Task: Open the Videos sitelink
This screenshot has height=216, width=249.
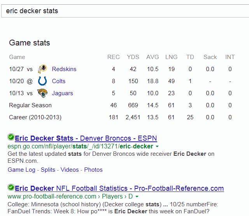Action: [x=70, y=170]
